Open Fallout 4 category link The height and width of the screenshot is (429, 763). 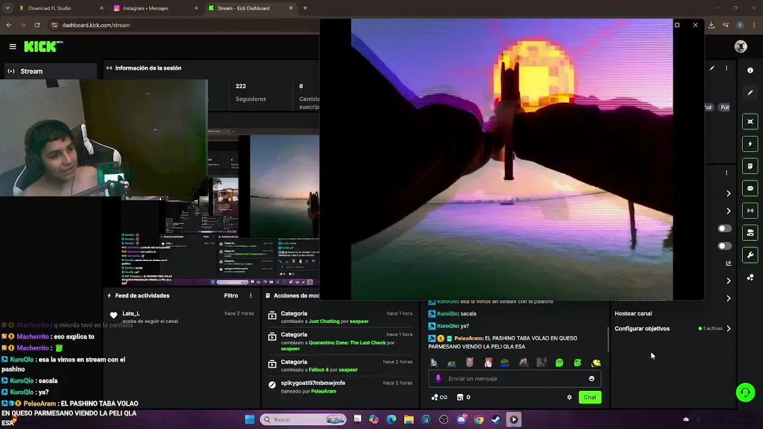(325, 369)
